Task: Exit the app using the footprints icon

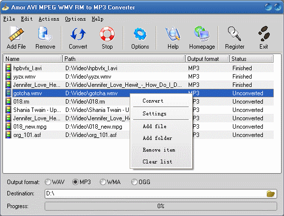Action: [264, 33]
